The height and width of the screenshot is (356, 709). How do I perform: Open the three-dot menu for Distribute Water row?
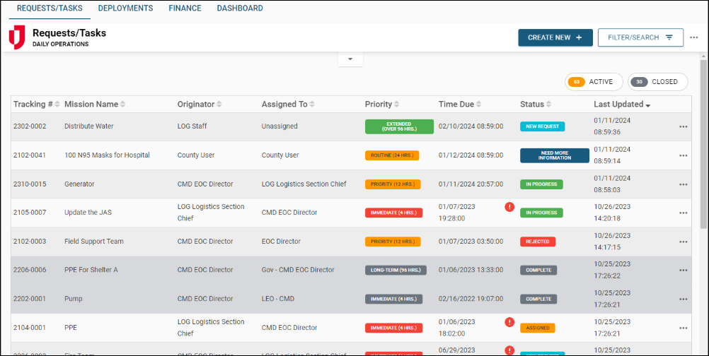(683, 127)
